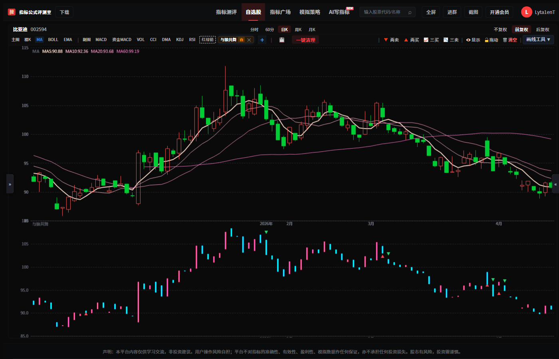559x359 pixels.
Task: Click the 与狼共舞 sub-chart title label
Action: [x=40, y=224]
